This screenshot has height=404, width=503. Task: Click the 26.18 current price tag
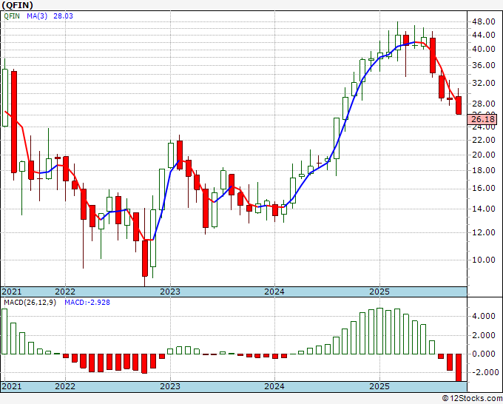(x=483, y=120)
